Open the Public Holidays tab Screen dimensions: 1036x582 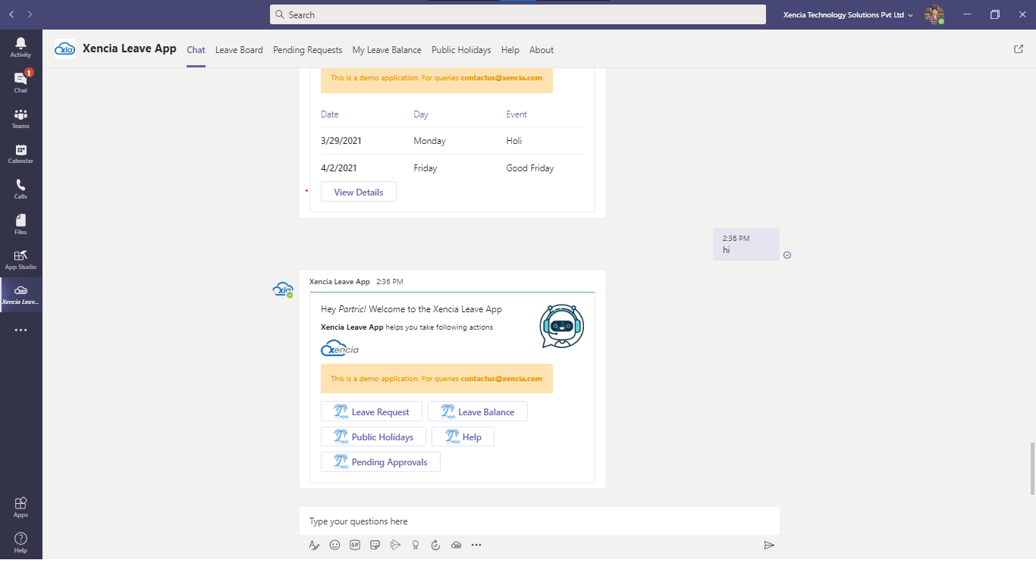coord(461,50)
